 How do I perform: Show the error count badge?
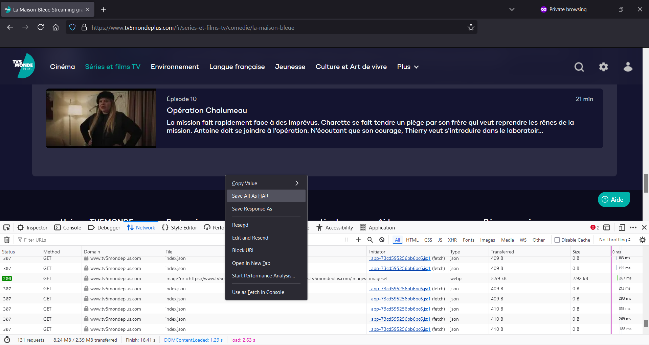[595, 227]
